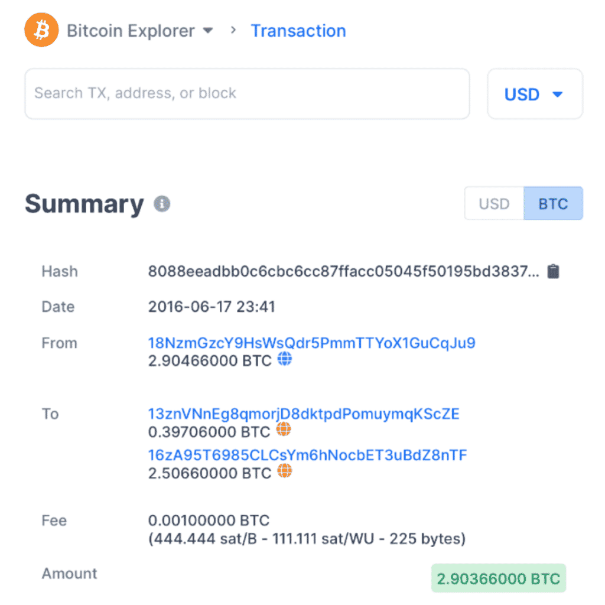Click the green 2.90366000 BTC amount badge

pos(498,578)
